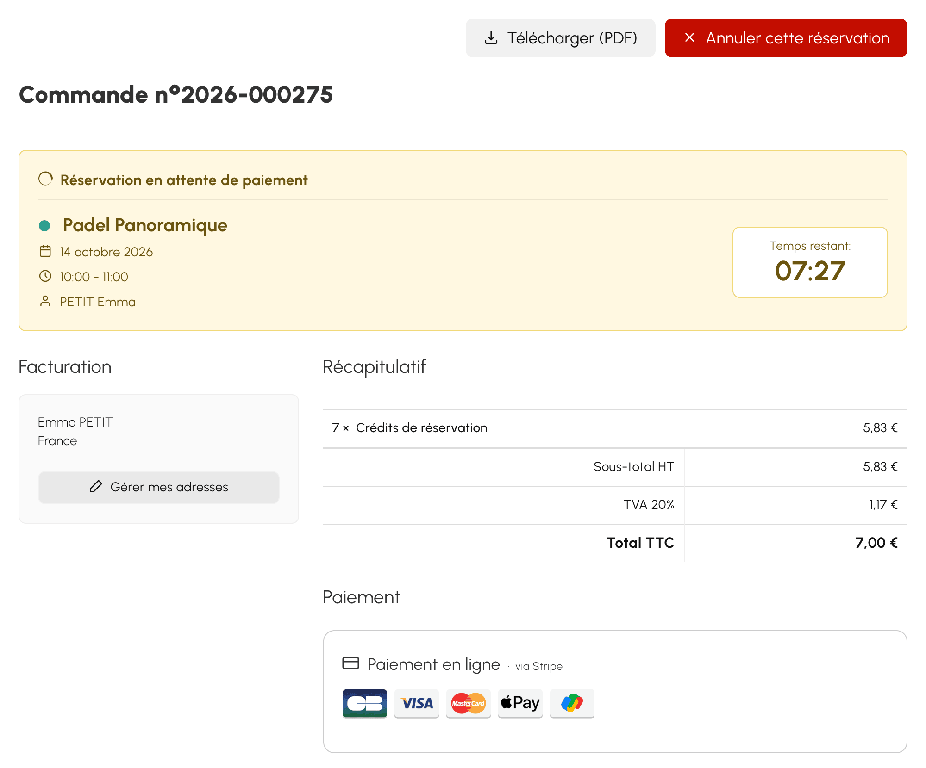Click the calendar icon next to 14 octobre 2026
Image resolution: width=926 pixels, height=768 pixels.
[45, 251]
